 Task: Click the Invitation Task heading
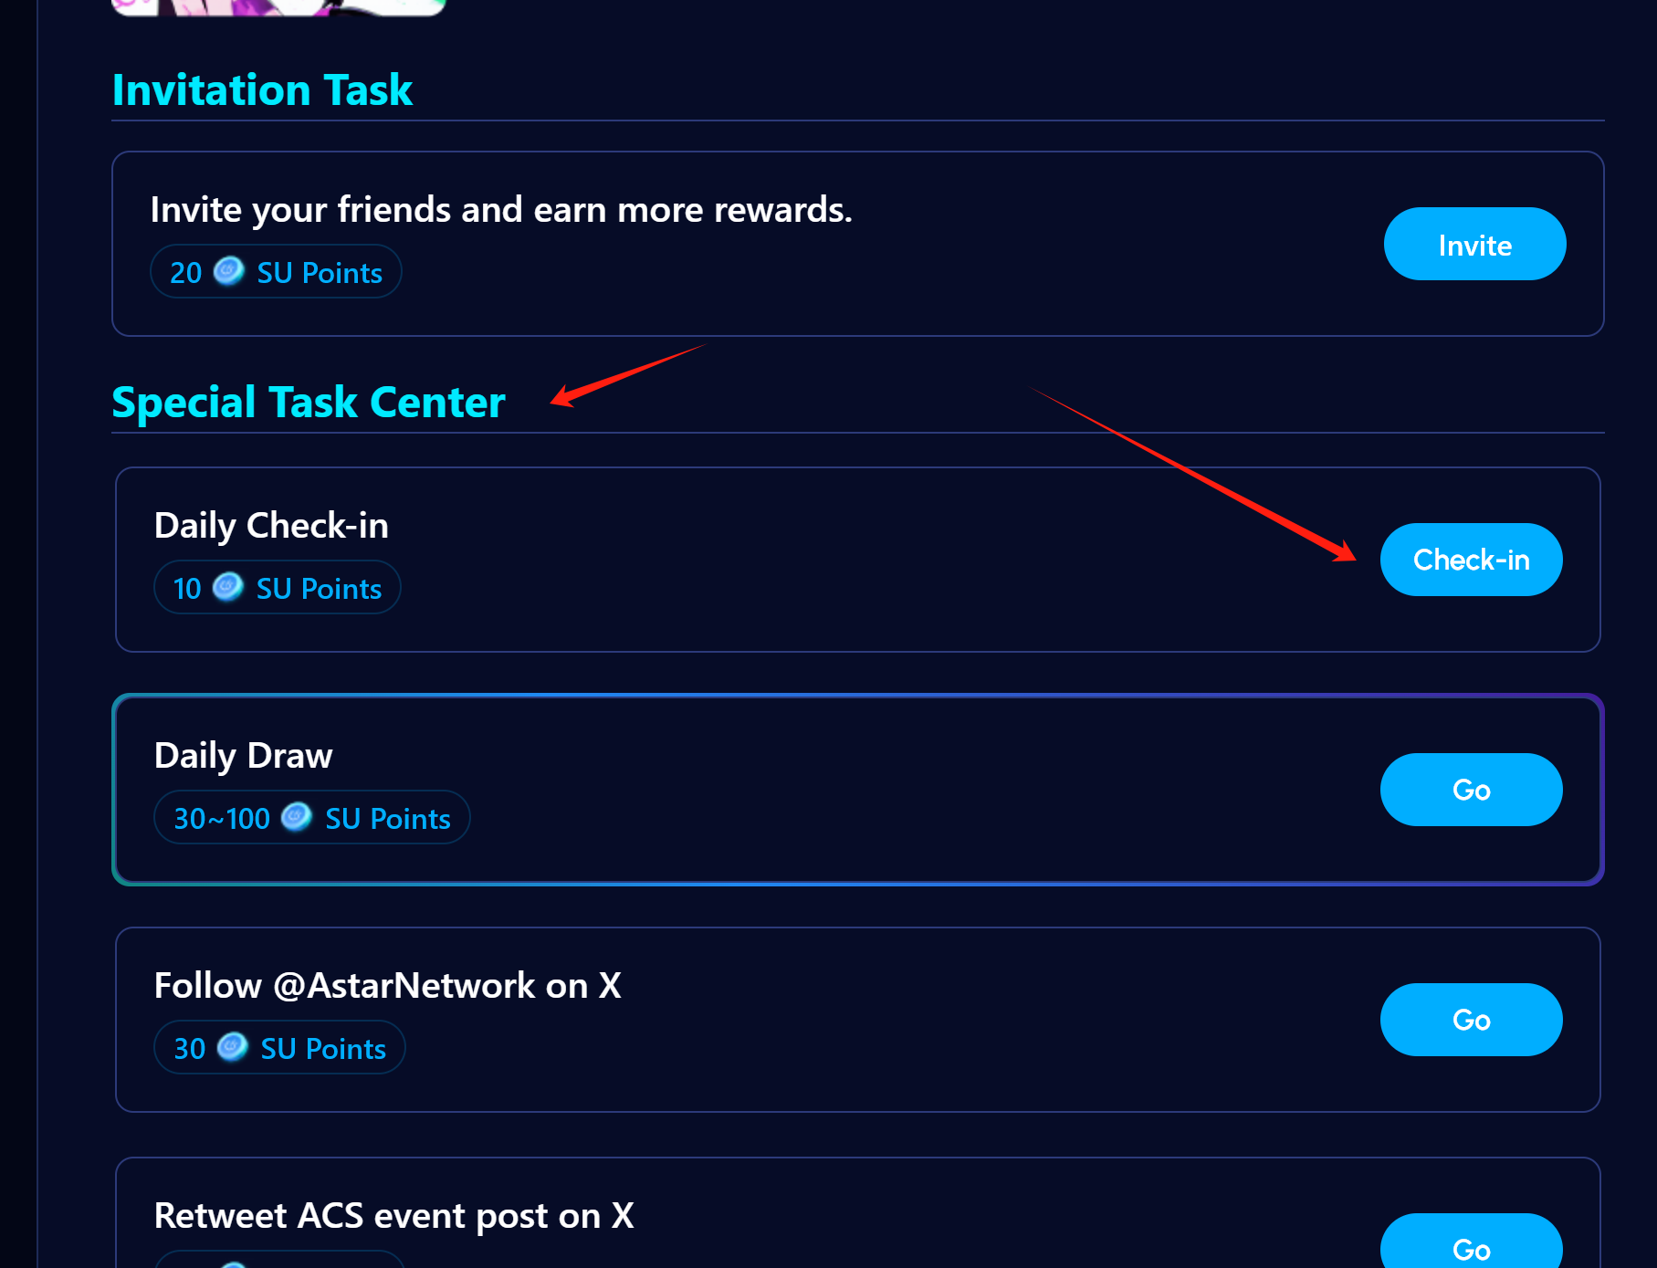[x=262, y=90]
